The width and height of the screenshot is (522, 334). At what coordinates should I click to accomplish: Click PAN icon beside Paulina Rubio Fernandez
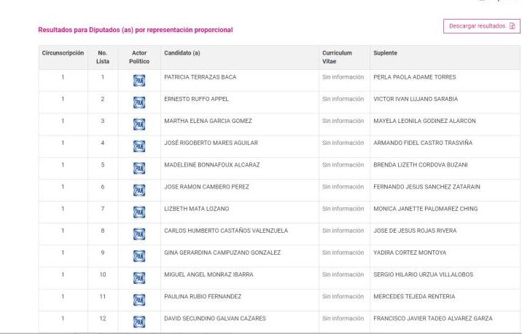pos(139,300)
